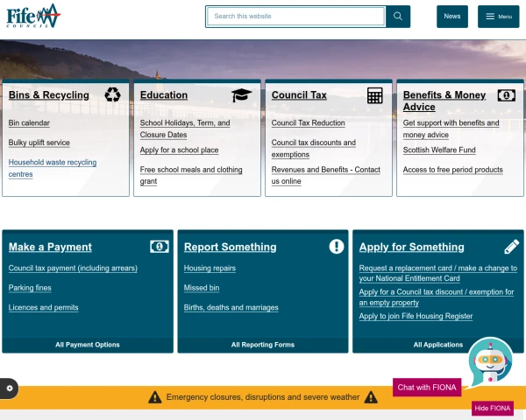Expand All Reporting Forms

pyautogui.click(x=263, y=345)
